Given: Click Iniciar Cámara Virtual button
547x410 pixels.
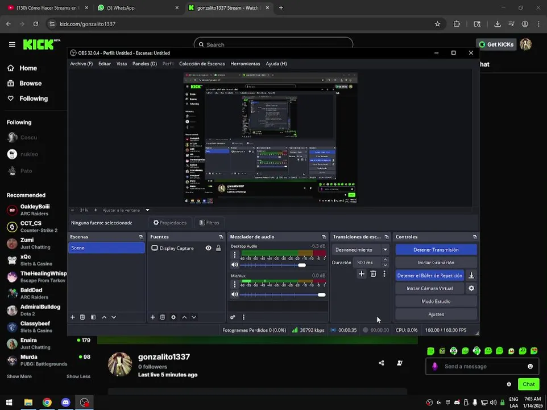Looking at the screenshot, I should coord(429,289).
